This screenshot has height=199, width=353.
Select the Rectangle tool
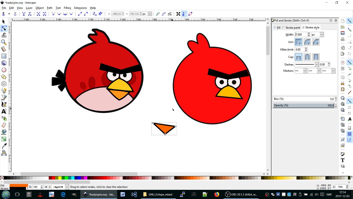click(4, 56)
